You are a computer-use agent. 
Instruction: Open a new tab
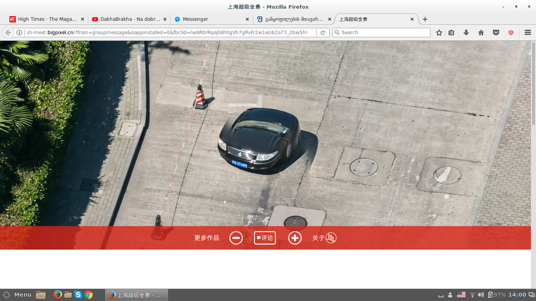tap(425, 19)
